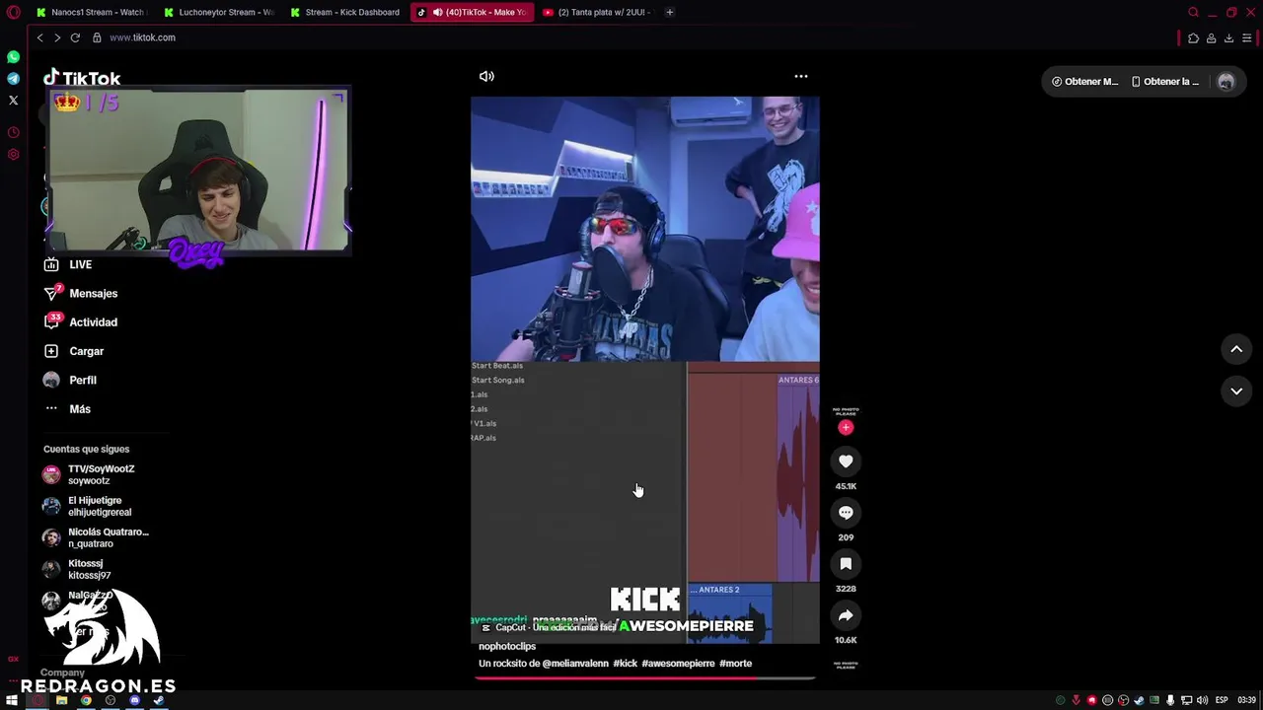Expand the Más menu in sidebar
The image size is (1263, 710).
coord(67,408)
